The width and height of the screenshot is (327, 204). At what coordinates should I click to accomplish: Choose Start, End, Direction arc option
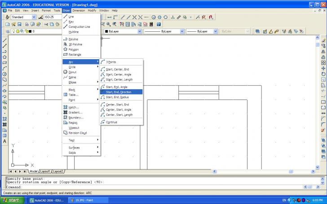tap(121, 92)
